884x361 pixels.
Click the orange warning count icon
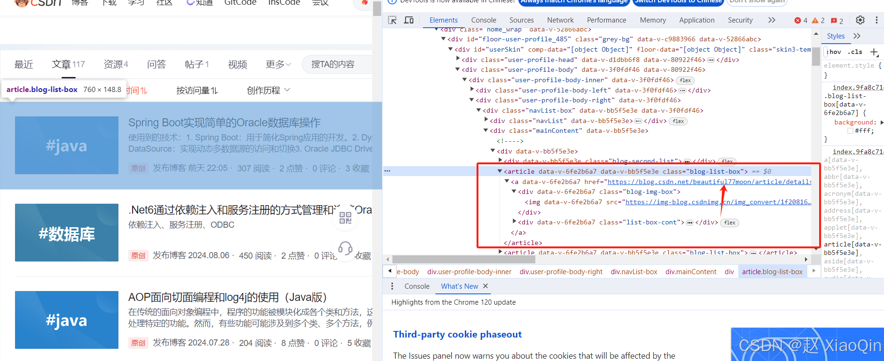(815, 21)
